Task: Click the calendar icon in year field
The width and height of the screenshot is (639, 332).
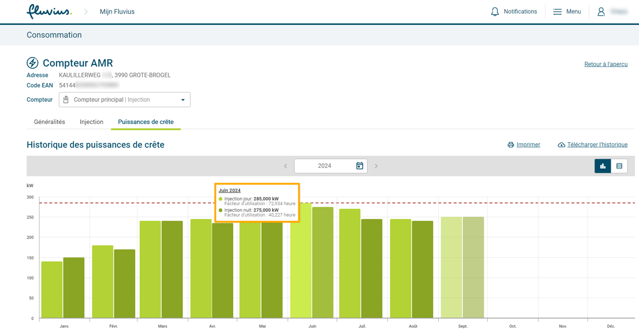Action: pos(359,166)
